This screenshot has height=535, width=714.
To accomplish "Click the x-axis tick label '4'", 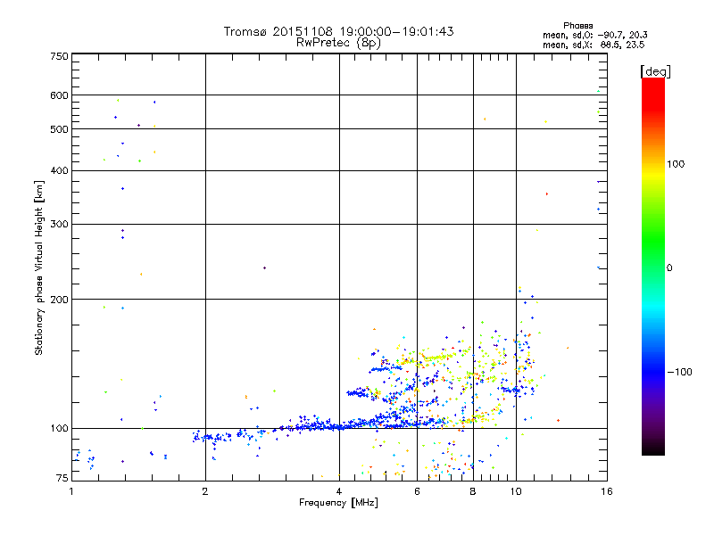I will pyautogui.click(x=339, y=491).
